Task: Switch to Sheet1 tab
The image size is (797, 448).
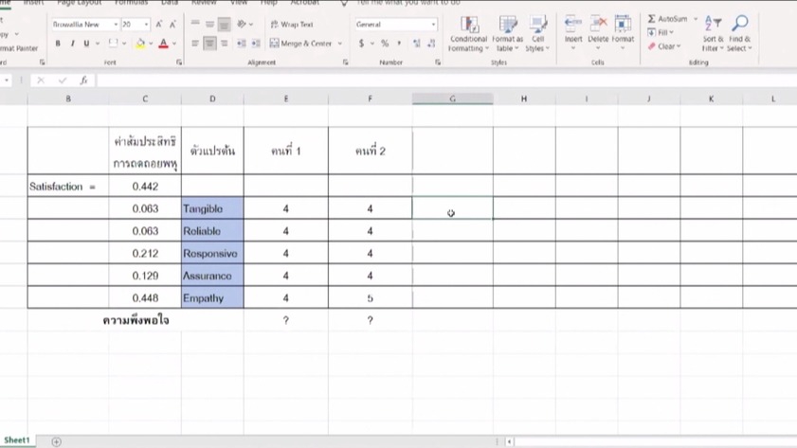Action: pyautogui.click(x=17, y=440)
